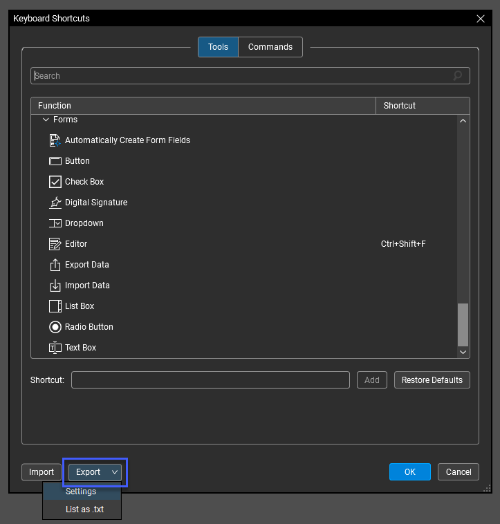
Task: Click the scrollbar down arrow
Action: click(x=463, y=353)
